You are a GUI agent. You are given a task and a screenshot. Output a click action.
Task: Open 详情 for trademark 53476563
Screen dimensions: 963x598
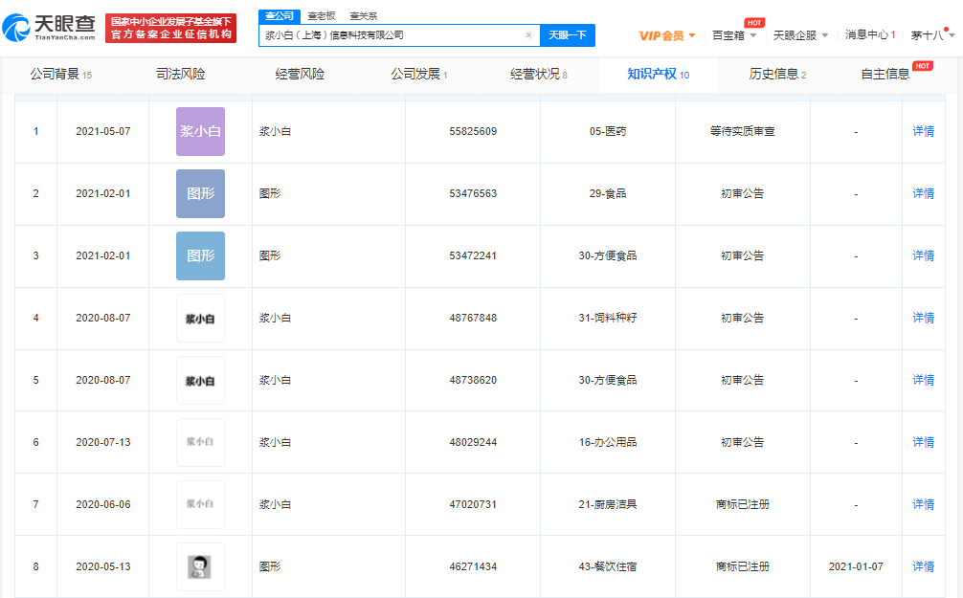923,193
